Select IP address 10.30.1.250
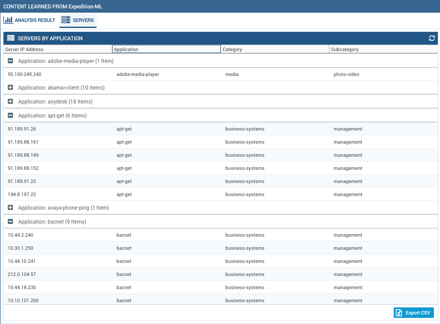 tap(21, 248)
